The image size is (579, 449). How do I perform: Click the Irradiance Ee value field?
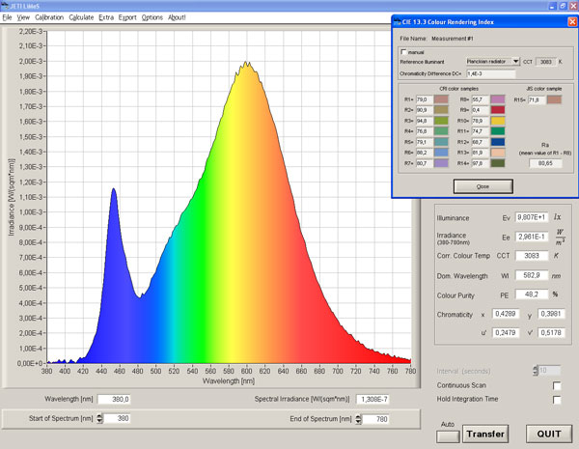(x=532, y=237)
